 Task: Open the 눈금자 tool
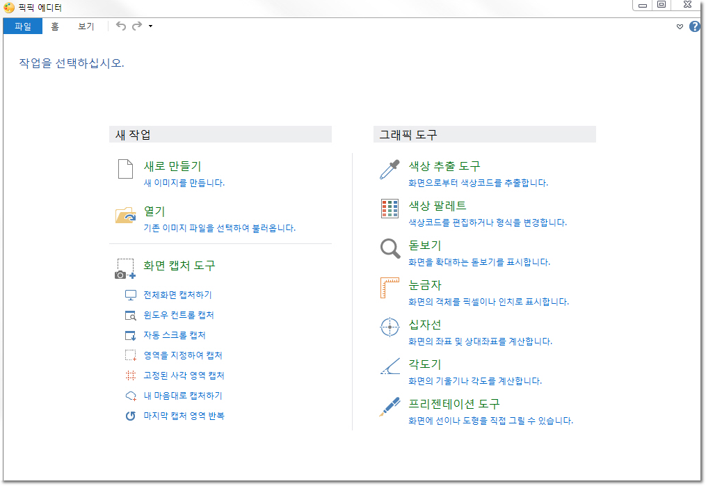pyautogui.click(x=424, y=285)
